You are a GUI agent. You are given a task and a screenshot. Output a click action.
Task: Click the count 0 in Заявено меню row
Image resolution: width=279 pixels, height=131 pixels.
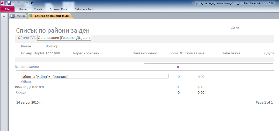[x=178, y=67]
